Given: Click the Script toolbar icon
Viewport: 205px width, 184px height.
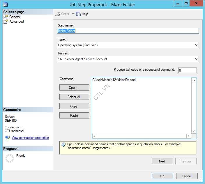Looking at the screenshot, I should 58,14.
